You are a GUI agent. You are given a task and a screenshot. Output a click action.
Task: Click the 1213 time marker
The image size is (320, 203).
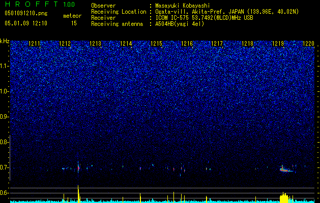click(96, 44)
